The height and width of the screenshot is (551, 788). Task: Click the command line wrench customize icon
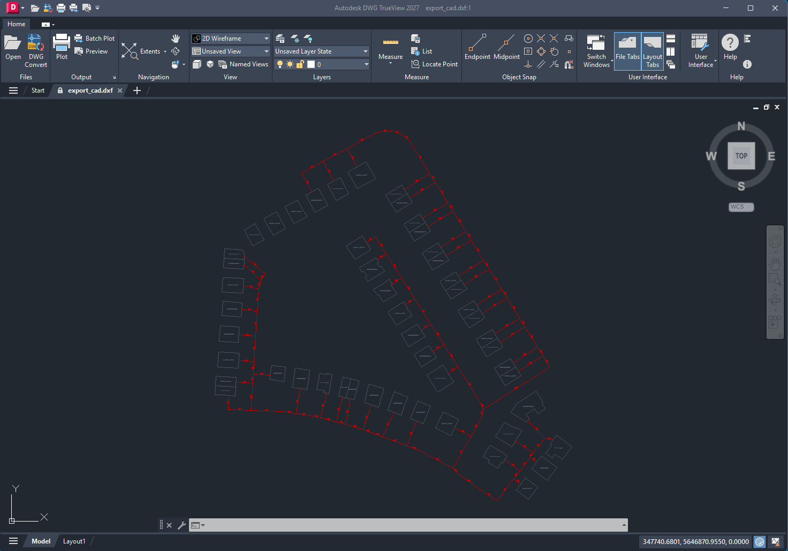click(181, 525)
